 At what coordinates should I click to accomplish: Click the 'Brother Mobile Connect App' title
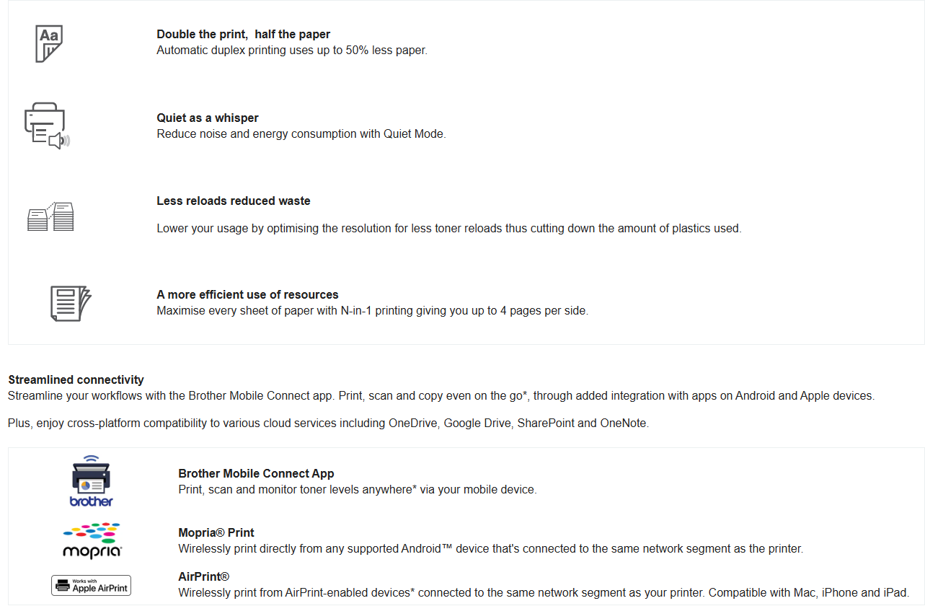pyautogui.click(x=256, y=473)
